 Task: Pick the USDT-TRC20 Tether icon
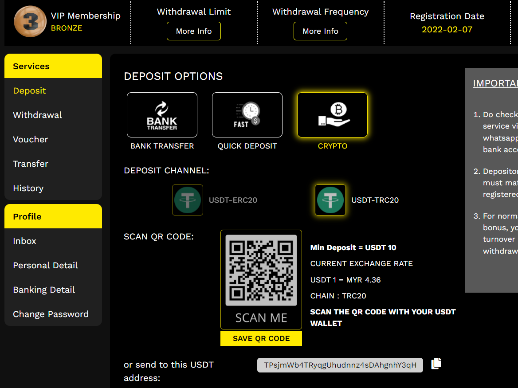coord(330,200)
